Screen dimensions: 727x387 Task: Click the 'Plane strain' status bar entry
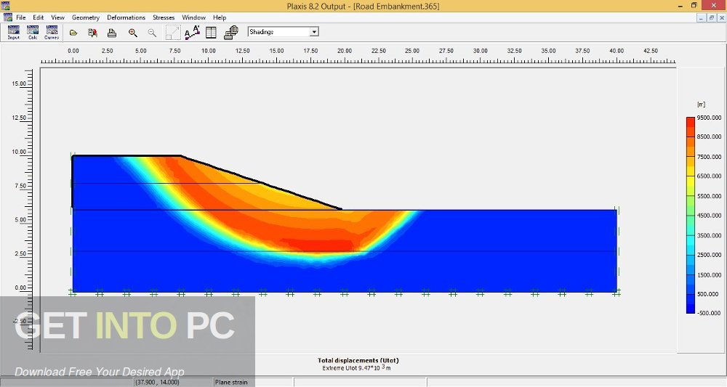[x=231, y=383]
